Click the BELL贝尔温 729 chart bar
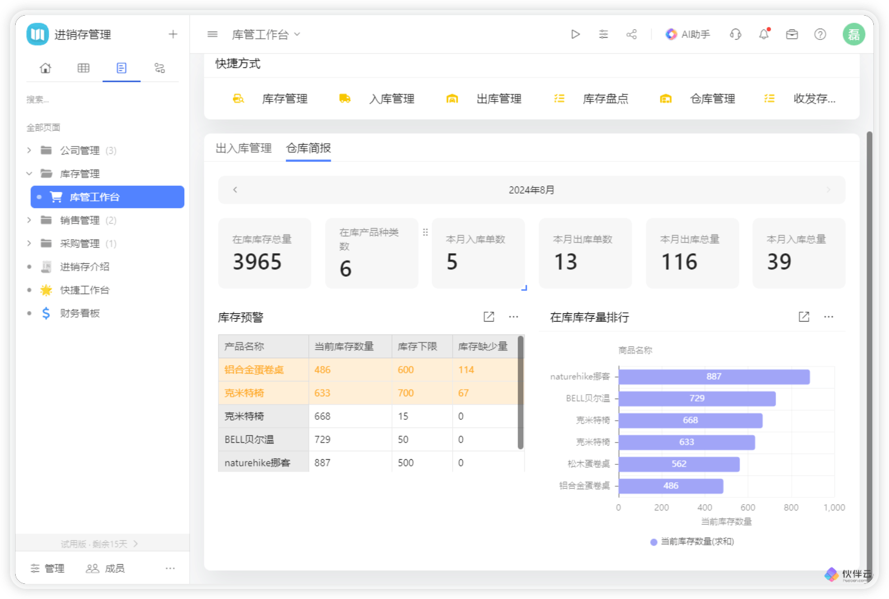The height and width of the screenshot is (599, 889). [697, 399]
